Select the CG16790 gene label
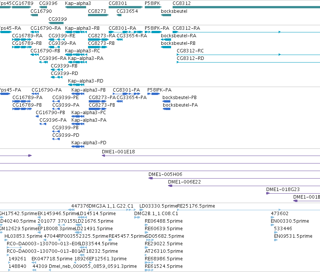 41,11
